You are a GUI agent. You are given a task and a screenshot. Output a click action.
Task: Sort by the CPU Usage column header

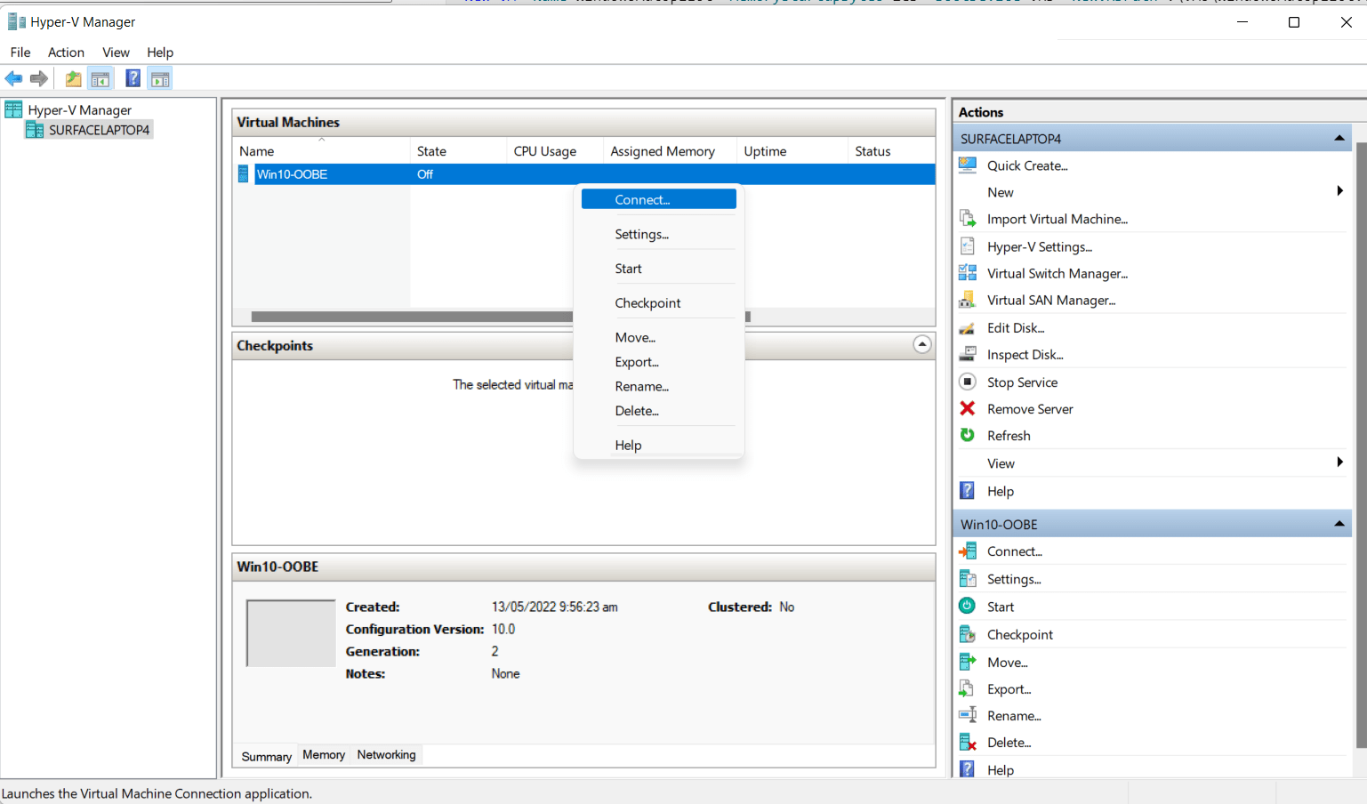pyautogui.click(x=555, y=151)
